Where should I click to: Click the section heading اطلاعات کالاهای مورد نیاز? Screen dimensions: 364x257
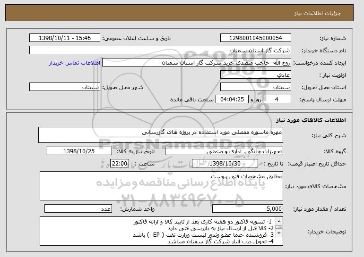coord(311,120)
